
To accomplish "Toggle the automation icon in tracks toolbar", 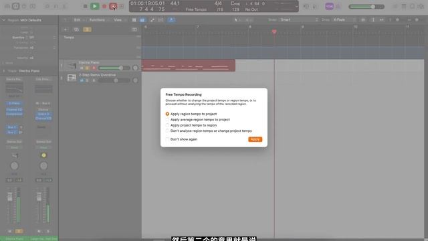I will pyautogui.click(x=152, y=20).
